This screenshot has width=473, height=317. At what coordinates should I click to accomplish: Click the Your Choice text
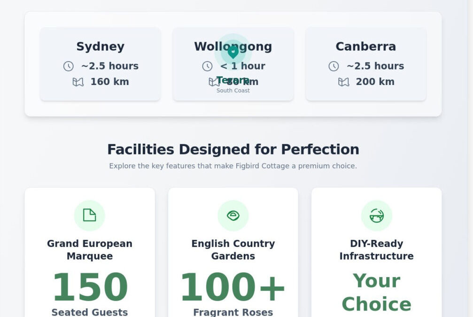point(376,292)
